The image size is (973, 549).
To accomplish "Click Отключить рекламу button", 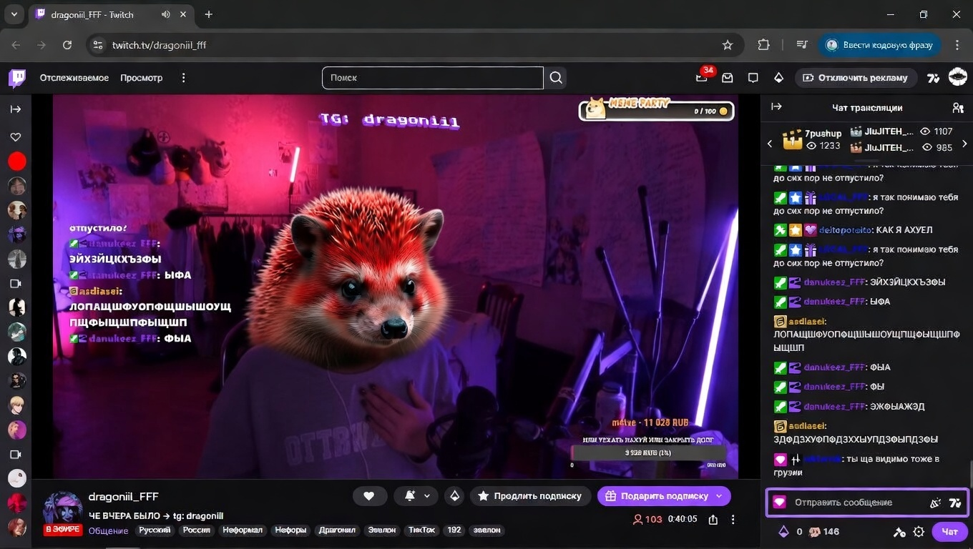I will pos(856,78).
